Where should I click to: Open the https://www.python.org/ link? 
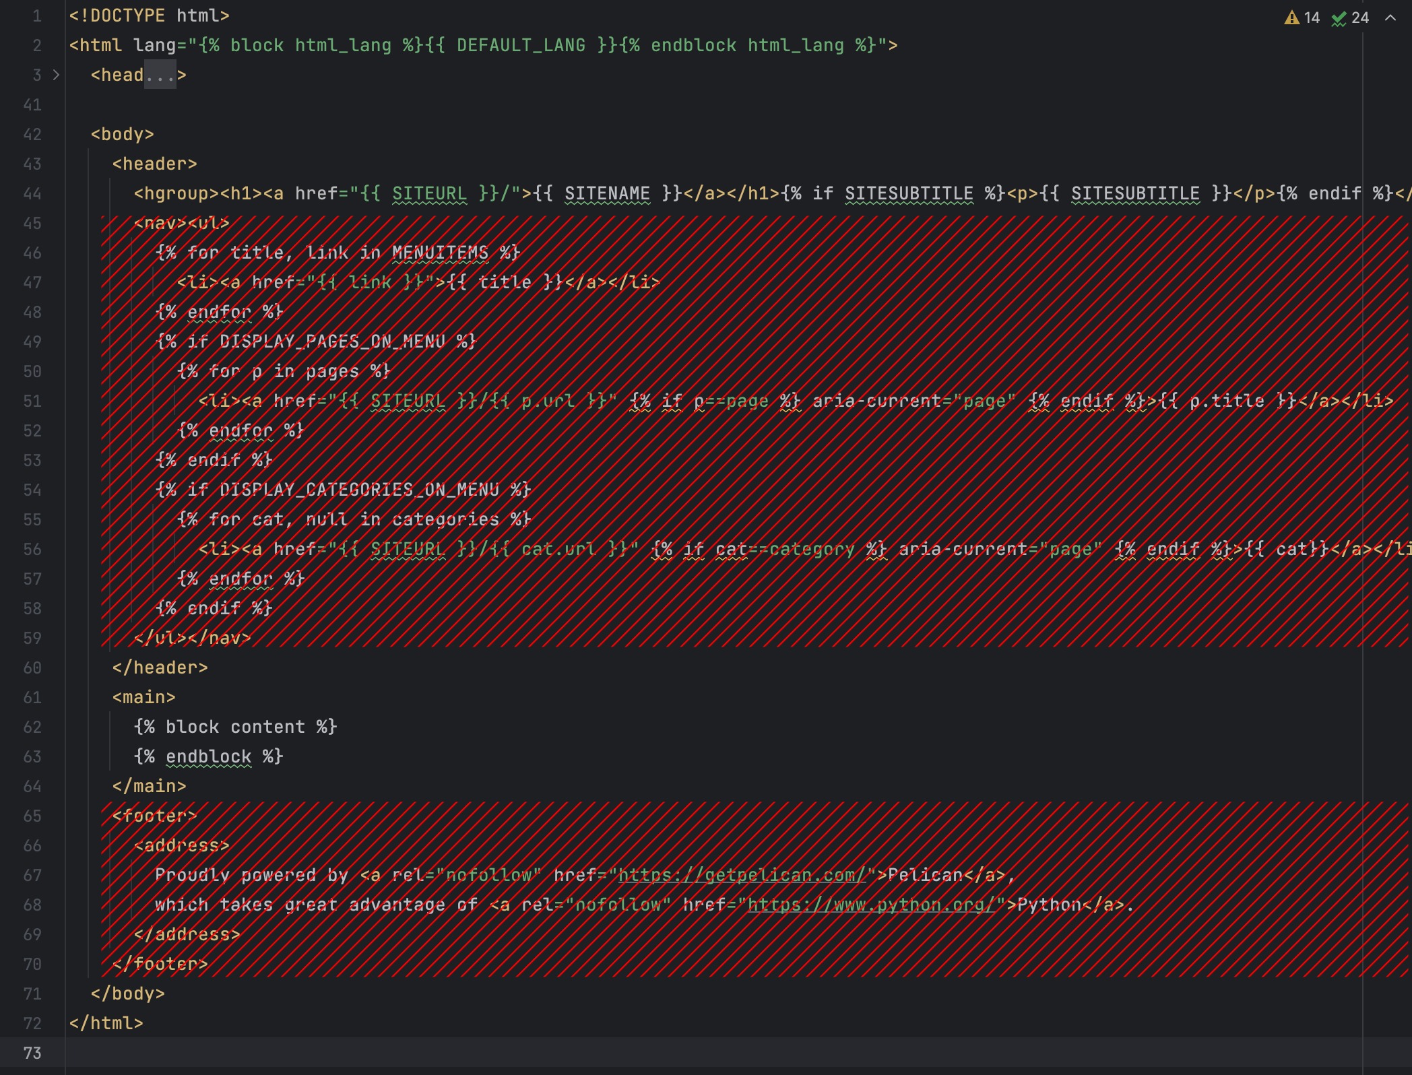pyautogui.click(x=872, y=905)
